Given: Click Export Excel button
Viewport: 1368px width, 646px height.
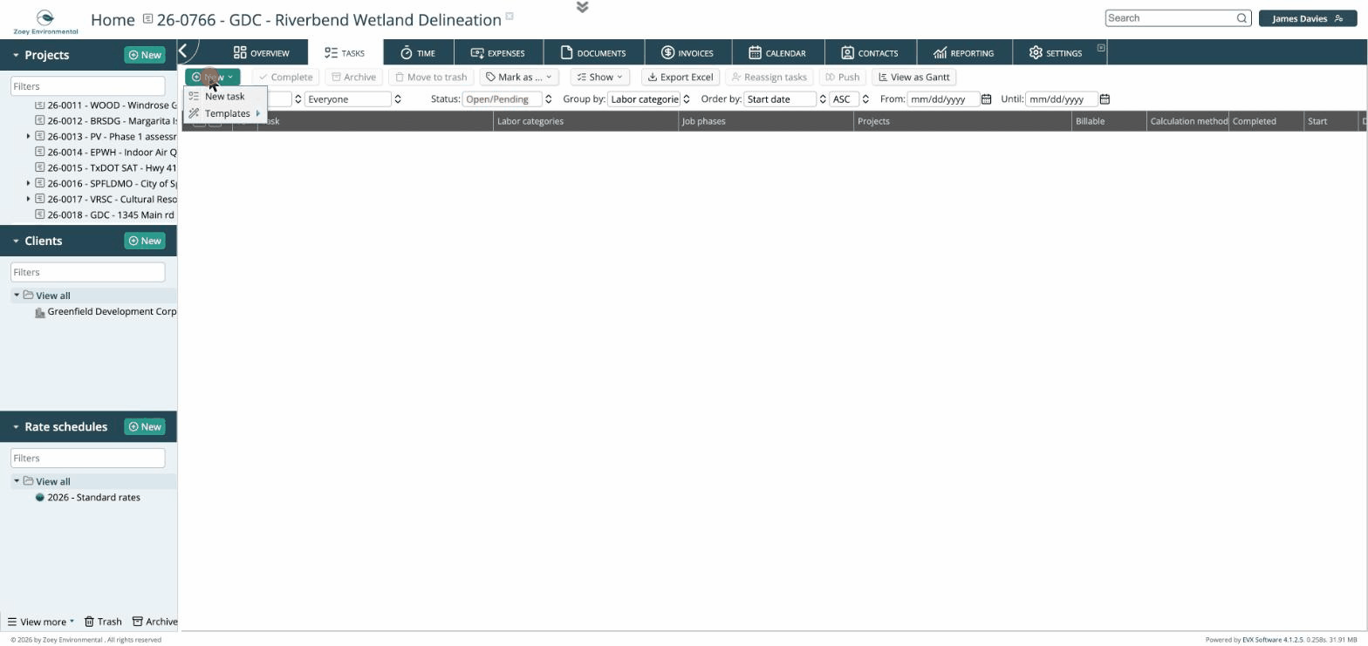Looking at the screenshot, I should tap(680, 77).
